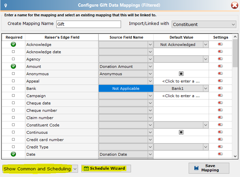Click the green required checkmark for Amount
This screenshot has height=177, width=240.
click(x=13, y=66)
